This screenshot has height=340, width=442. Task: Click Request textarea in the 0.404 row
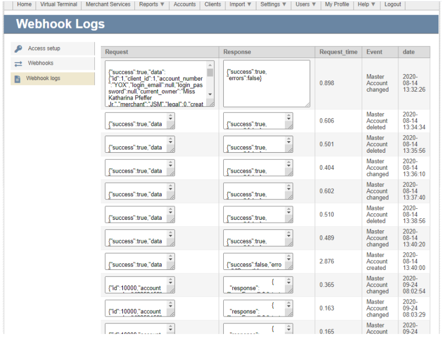[140, 168]
